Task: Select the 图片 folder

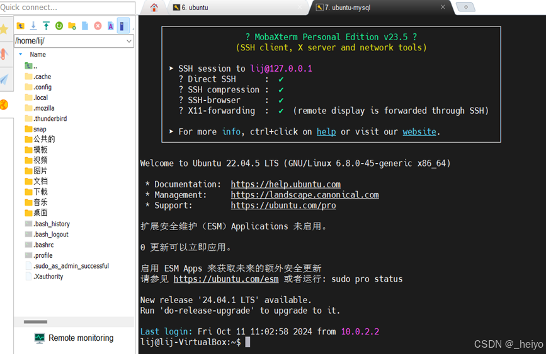Action: (x=37, y=171)
